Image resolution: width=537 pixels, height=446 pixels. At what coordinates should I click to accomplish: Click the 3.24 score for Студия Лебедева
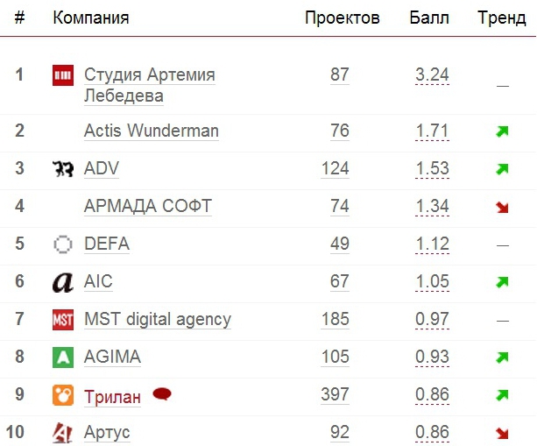coord(432,75)
